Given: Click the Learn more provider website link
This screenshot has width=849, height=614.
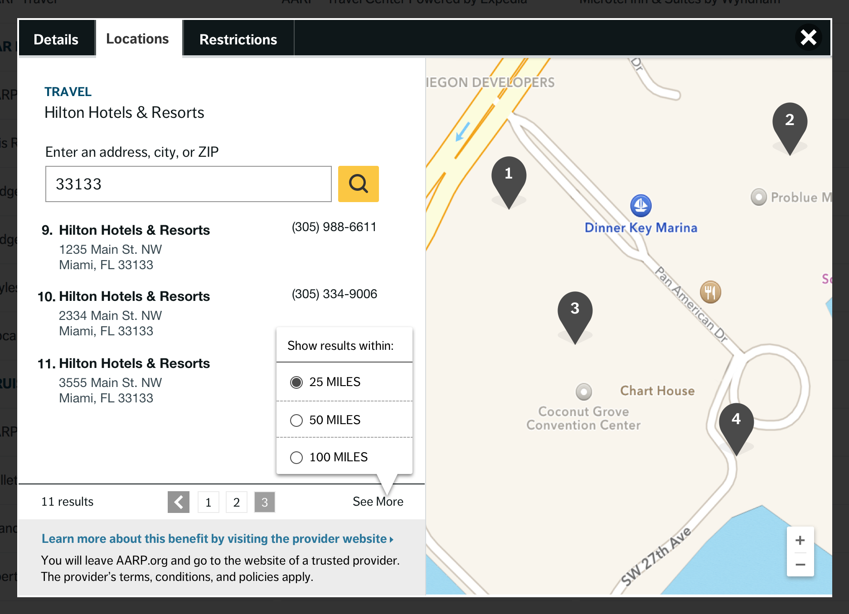Looking at the screenshot, I should (x=213, y=539).
